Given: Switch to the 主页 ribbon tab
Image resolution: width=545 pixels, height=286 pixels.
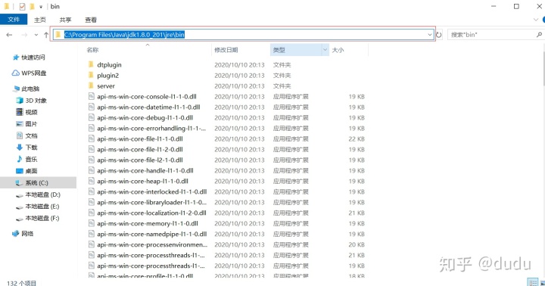Looking at the screenshot, I should point(39,20).
